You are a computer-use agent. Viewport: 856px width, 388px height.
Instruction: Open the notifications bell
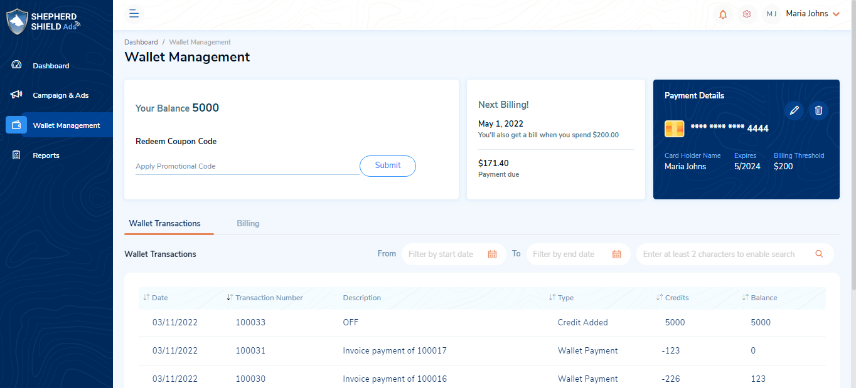[x=723, y=14]
